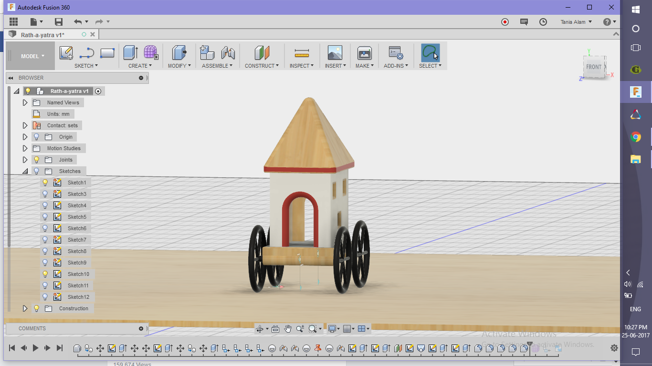Jump to timeline beginning

pyautogui.click(x=12, y=348)
